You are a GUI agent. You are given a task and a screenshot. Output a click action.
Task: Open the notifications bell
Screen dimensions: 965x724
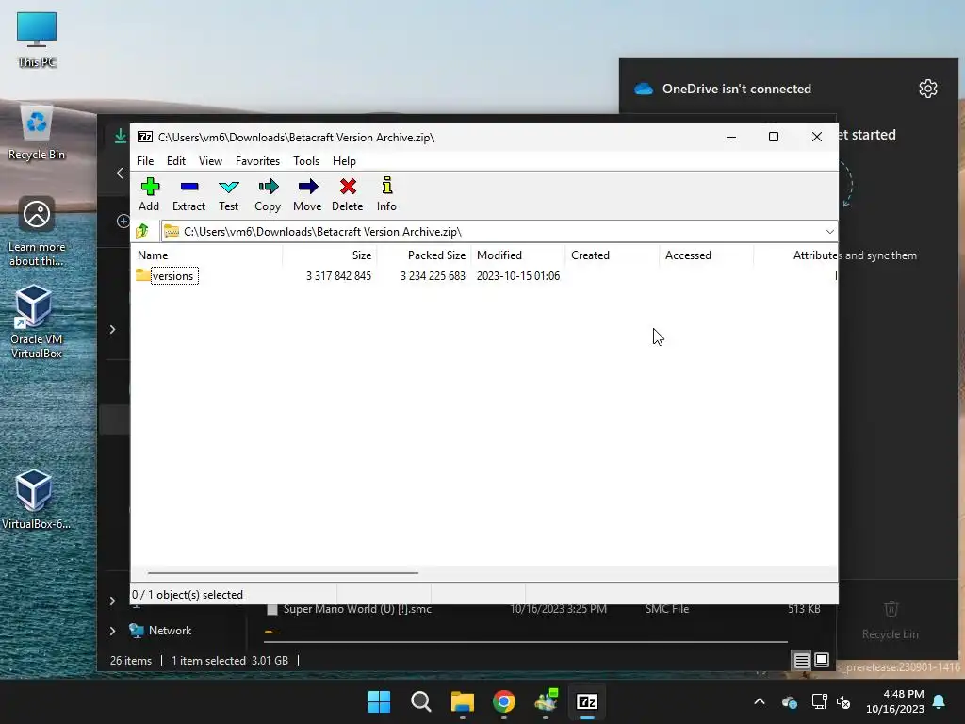940,701
